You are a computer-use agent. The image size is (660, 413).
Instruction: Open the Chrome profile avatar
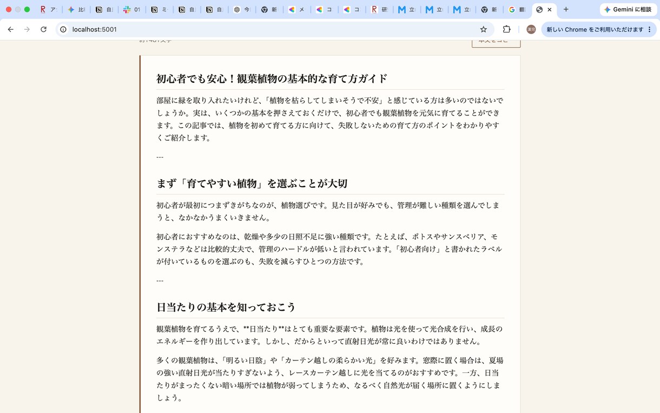click(x=531, y=29)
